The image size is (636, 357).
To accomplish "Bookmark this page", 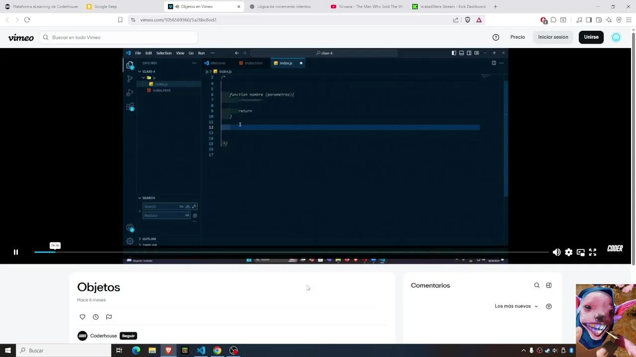I will click(x=120, y=20).
